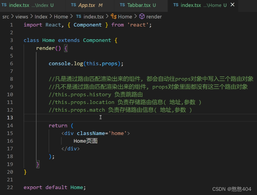This screenshot has width=257, height=195.
Task: Click 'export default Home' on line 22
Action: tap(53, 187)
